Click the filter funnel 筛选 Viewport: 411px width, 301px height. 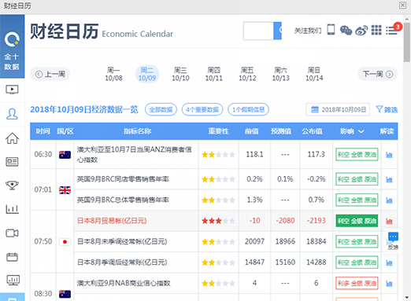pos(387,109)
